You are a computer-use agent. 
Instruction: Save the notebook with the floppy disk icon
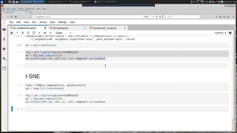point(11,33)
